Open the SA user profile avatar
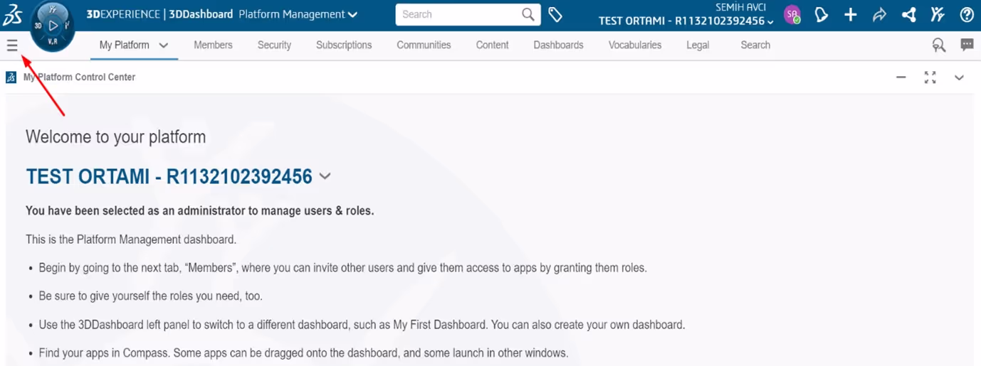 (792, 14)
